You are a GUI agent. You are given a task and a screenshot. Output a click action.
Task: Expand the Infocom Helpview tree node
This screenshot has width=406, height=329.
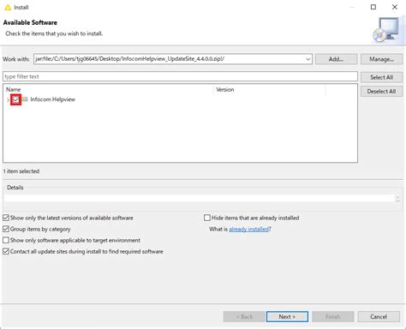point(8,99)
